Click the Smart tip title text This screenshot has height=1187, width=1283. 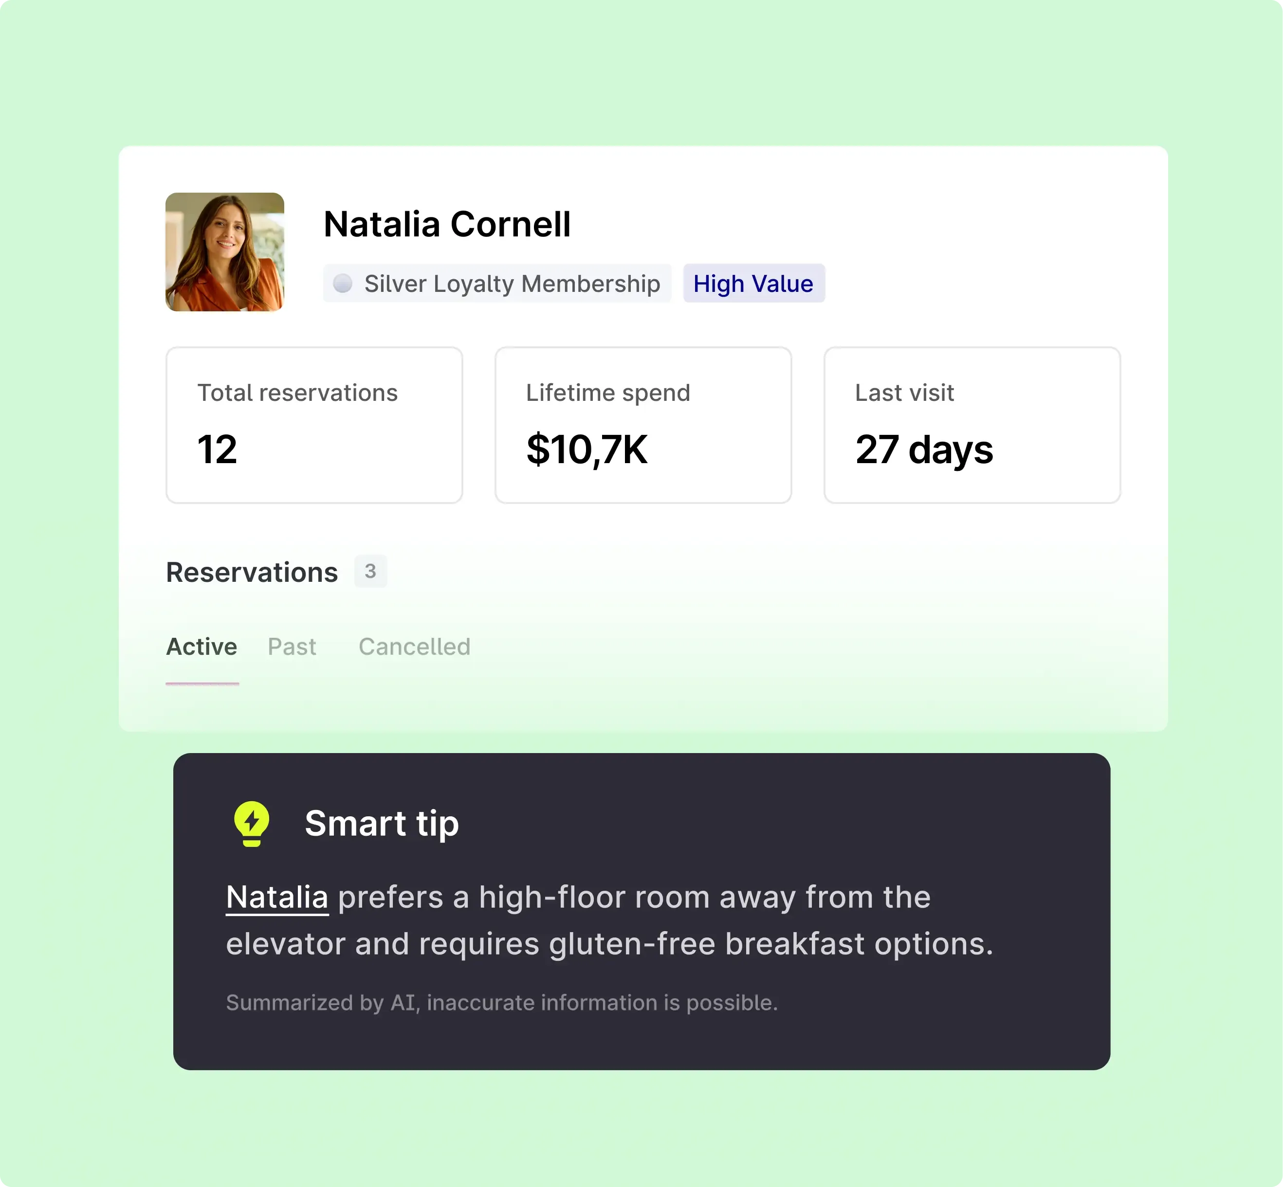click(x=382, y=824)
